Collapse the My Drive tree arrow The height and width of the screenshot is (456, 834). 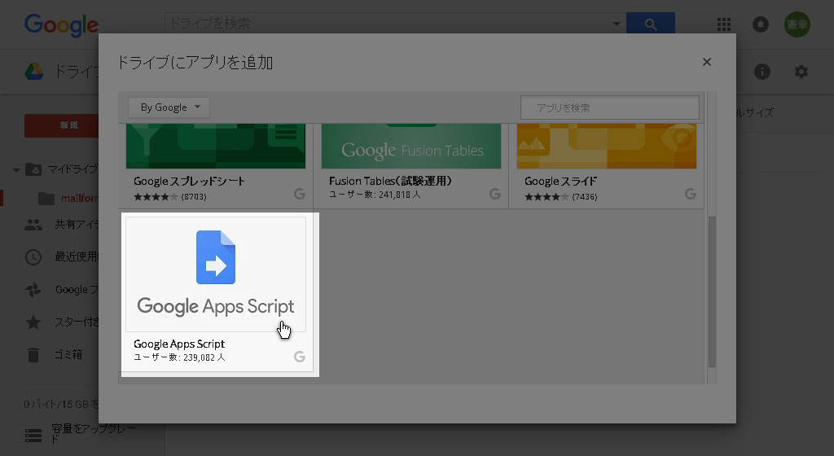point(16,170)
